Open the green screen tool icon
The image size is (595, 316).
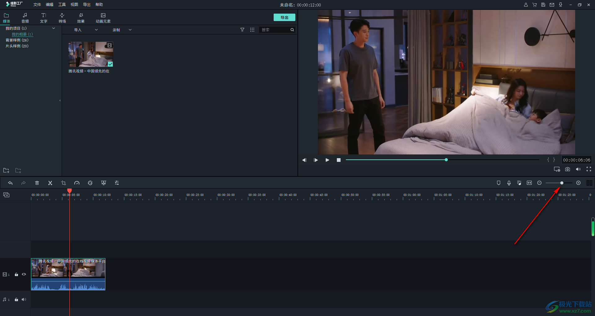tap(104, 183)
